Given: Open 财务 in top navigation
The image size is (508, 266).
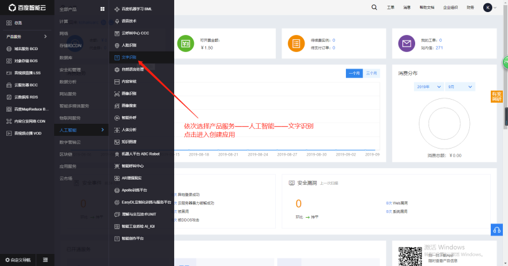Looking at the screenshot, I should pos(470,8).
